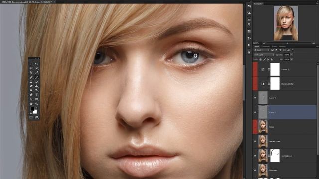Turn layer filtering on or off
The width and height of the screenshot is (319, 179).
(x=293, y=50)
